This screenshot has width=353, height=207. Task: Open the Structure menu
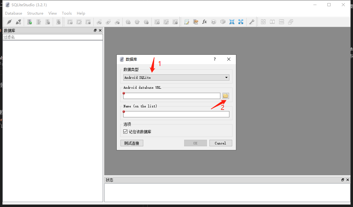[x=35, y=13]
